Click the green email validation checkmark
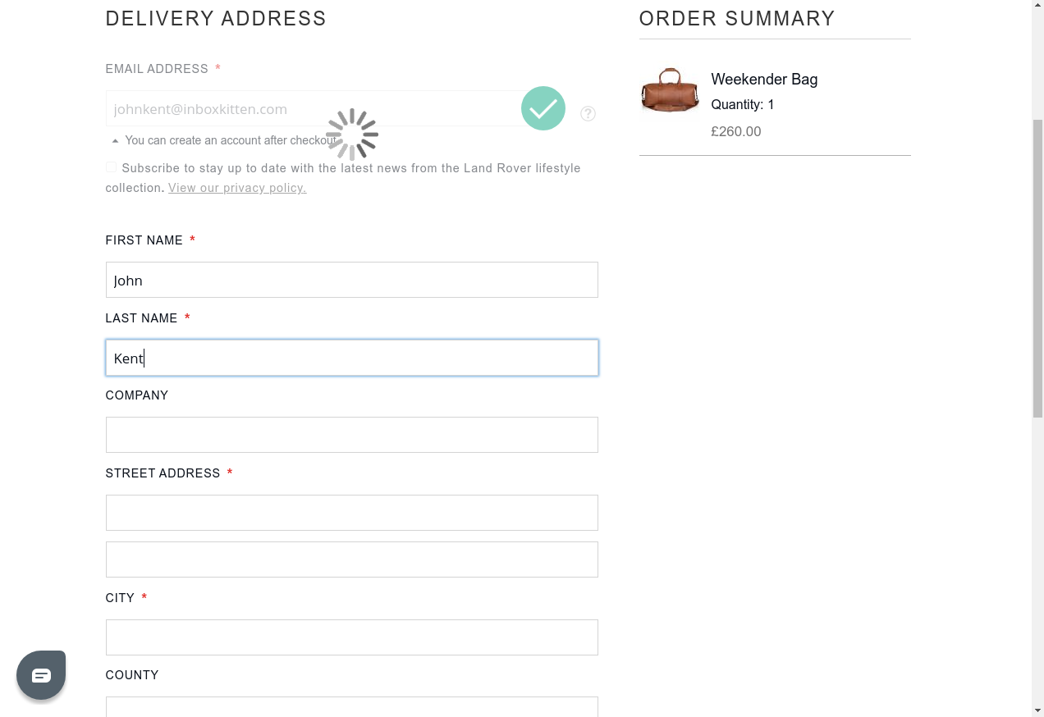 (x=543, y=108)
